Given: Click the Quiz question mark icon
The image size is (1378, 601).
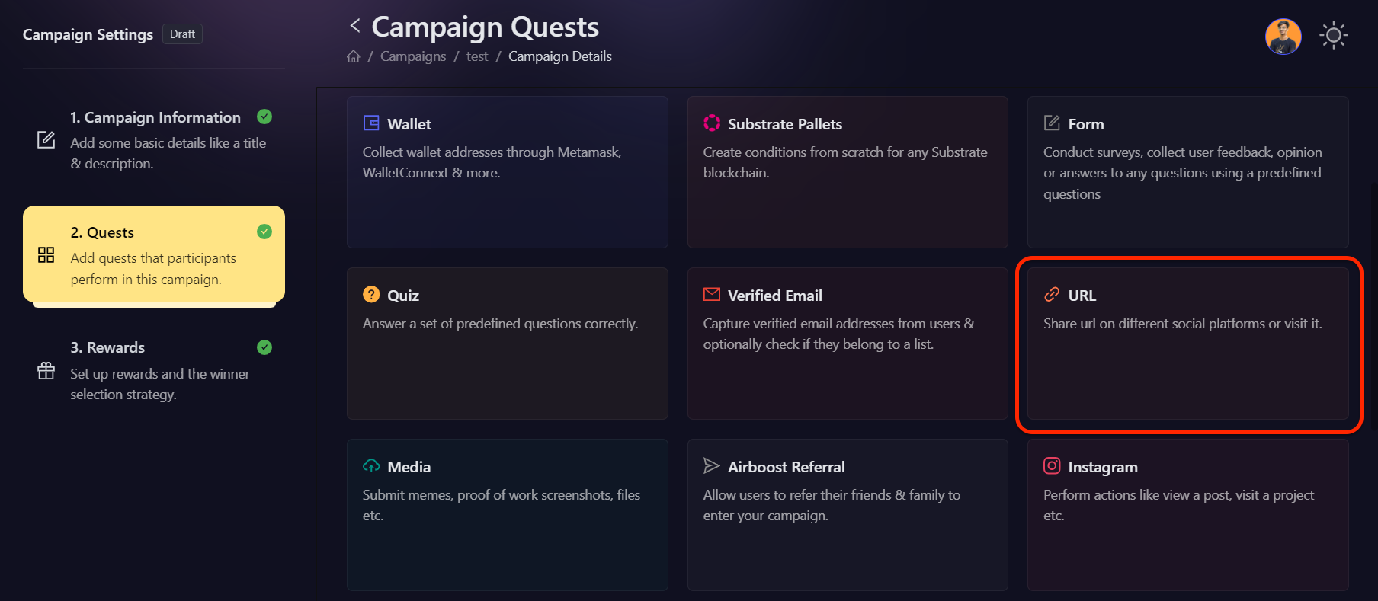Looking at the screenshot, I should [371, 295].
